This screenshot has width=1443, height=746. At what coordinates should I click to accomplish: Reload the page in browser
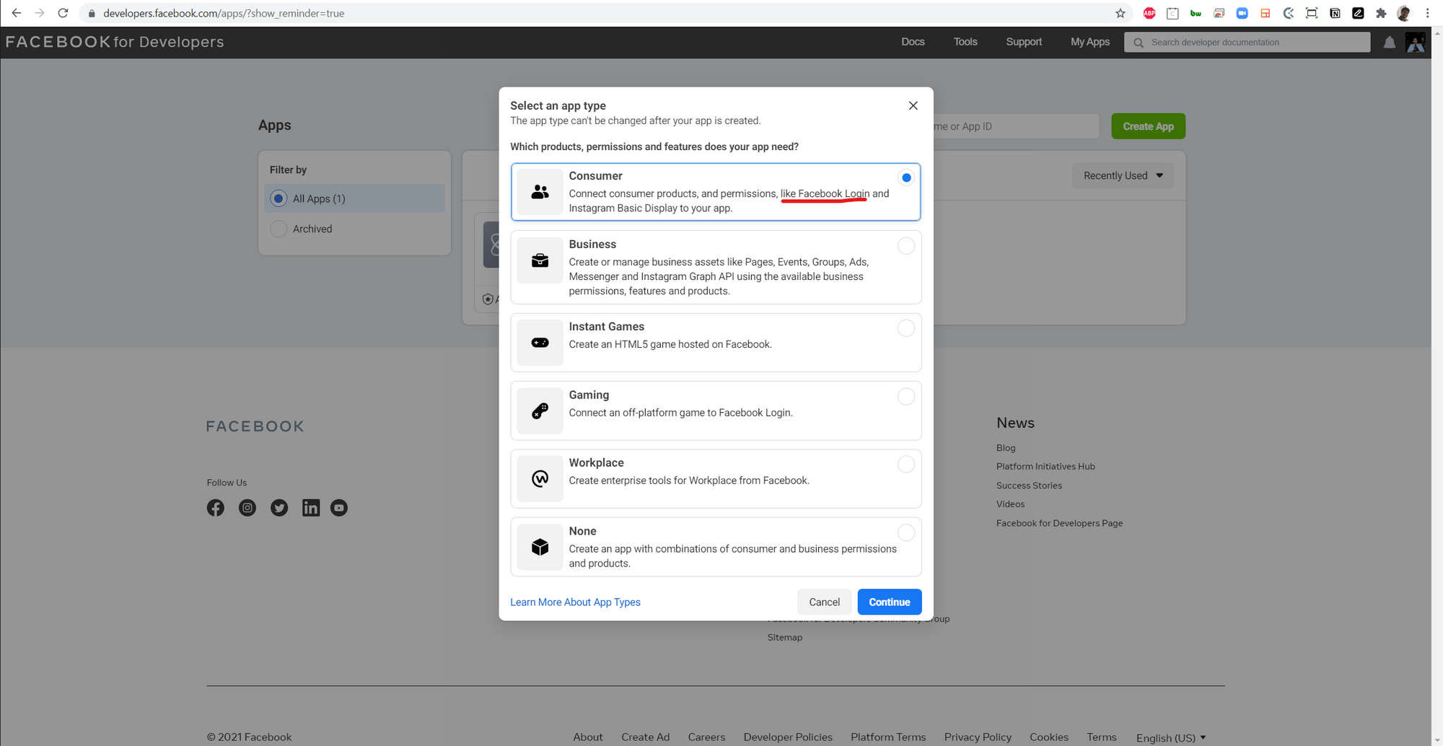[63, 13]
